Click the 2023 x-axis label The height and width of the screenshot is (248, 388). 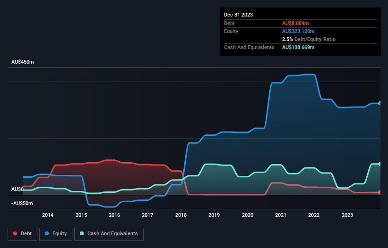pyautogui.click(x=347, y=215)
